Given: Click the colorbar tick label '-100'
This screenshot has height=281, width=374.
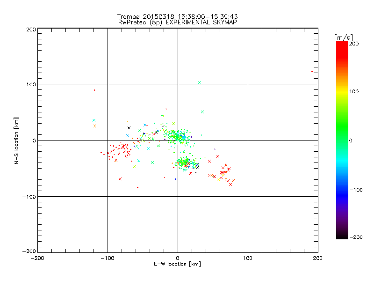Looking at the screenshot, I should 356,190.
